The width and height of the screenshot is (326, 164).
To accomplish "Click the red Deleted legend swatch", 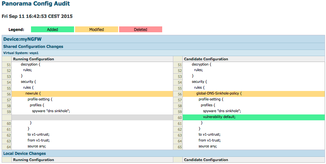I will [140, 29].
